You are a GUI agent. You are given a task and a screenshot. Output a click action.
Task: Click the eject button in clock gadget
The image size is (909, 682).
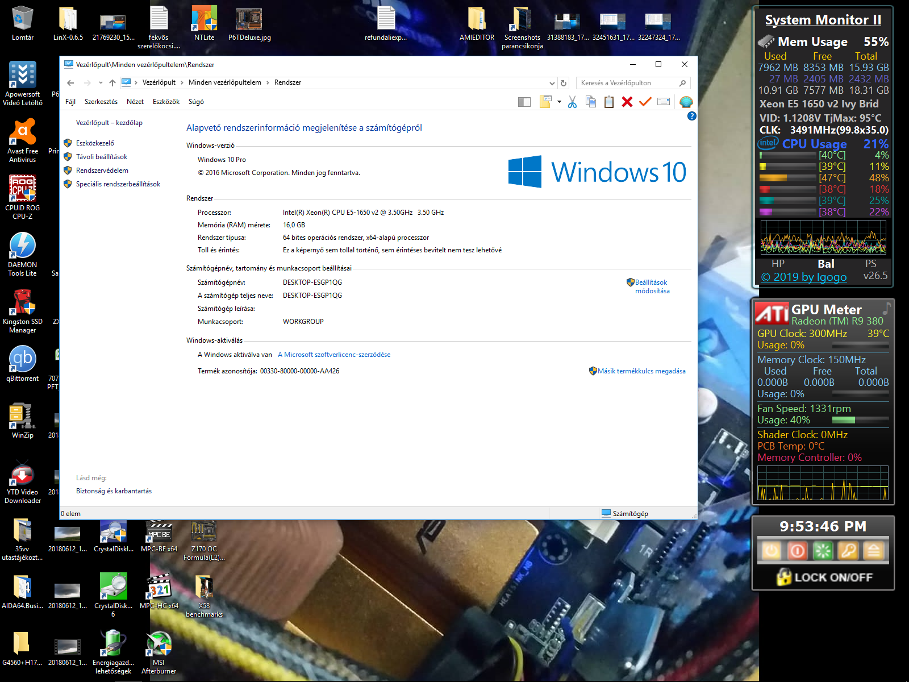tap(874, 551)
